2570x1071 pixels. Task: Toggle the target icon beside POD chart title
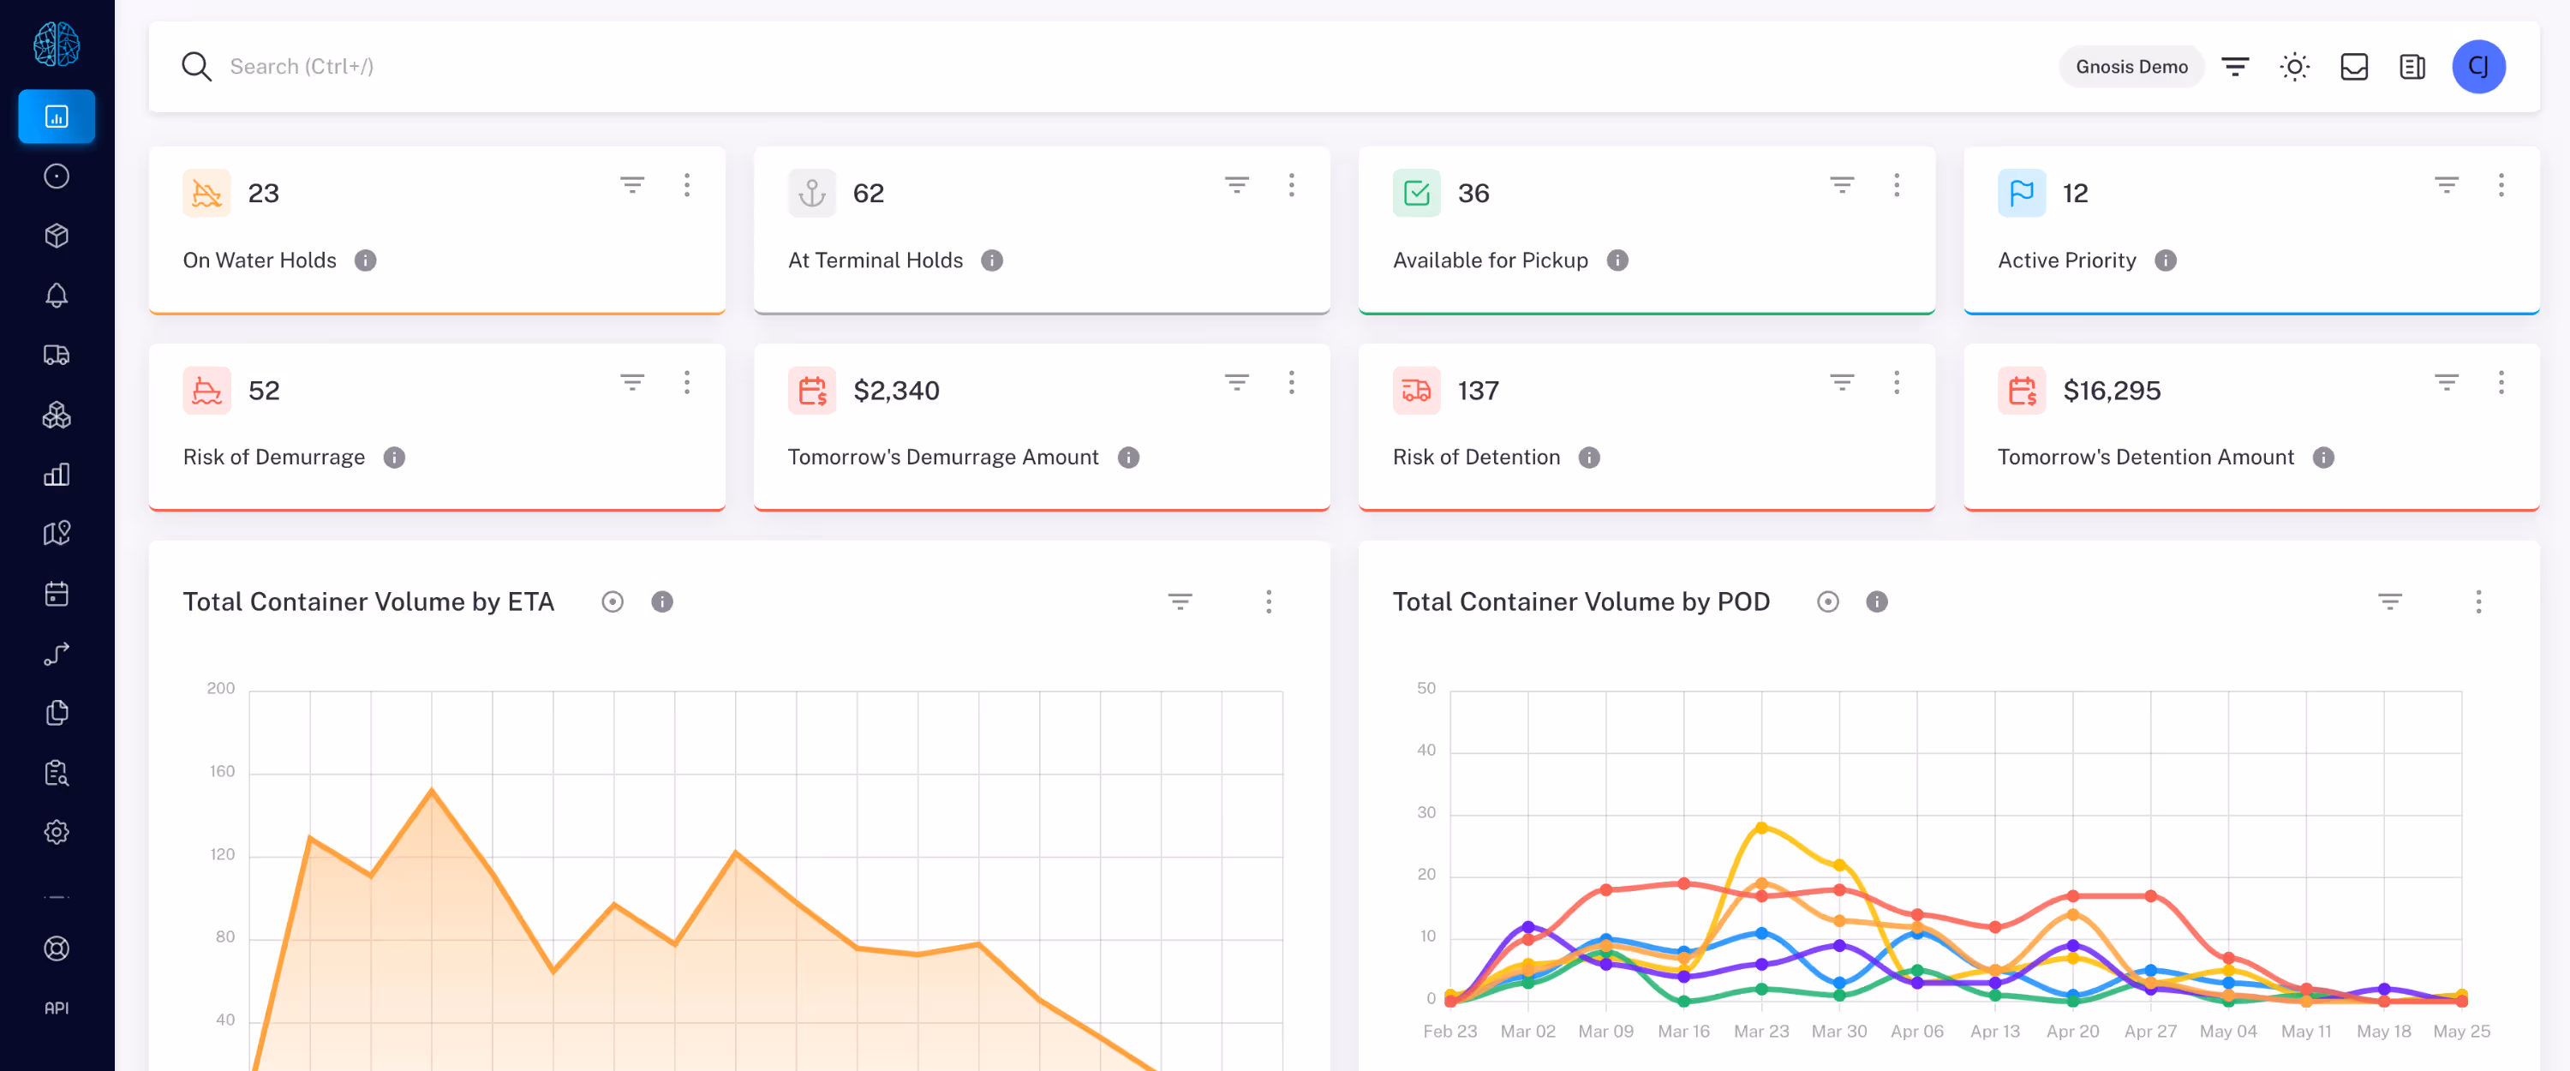(1826, 601)
